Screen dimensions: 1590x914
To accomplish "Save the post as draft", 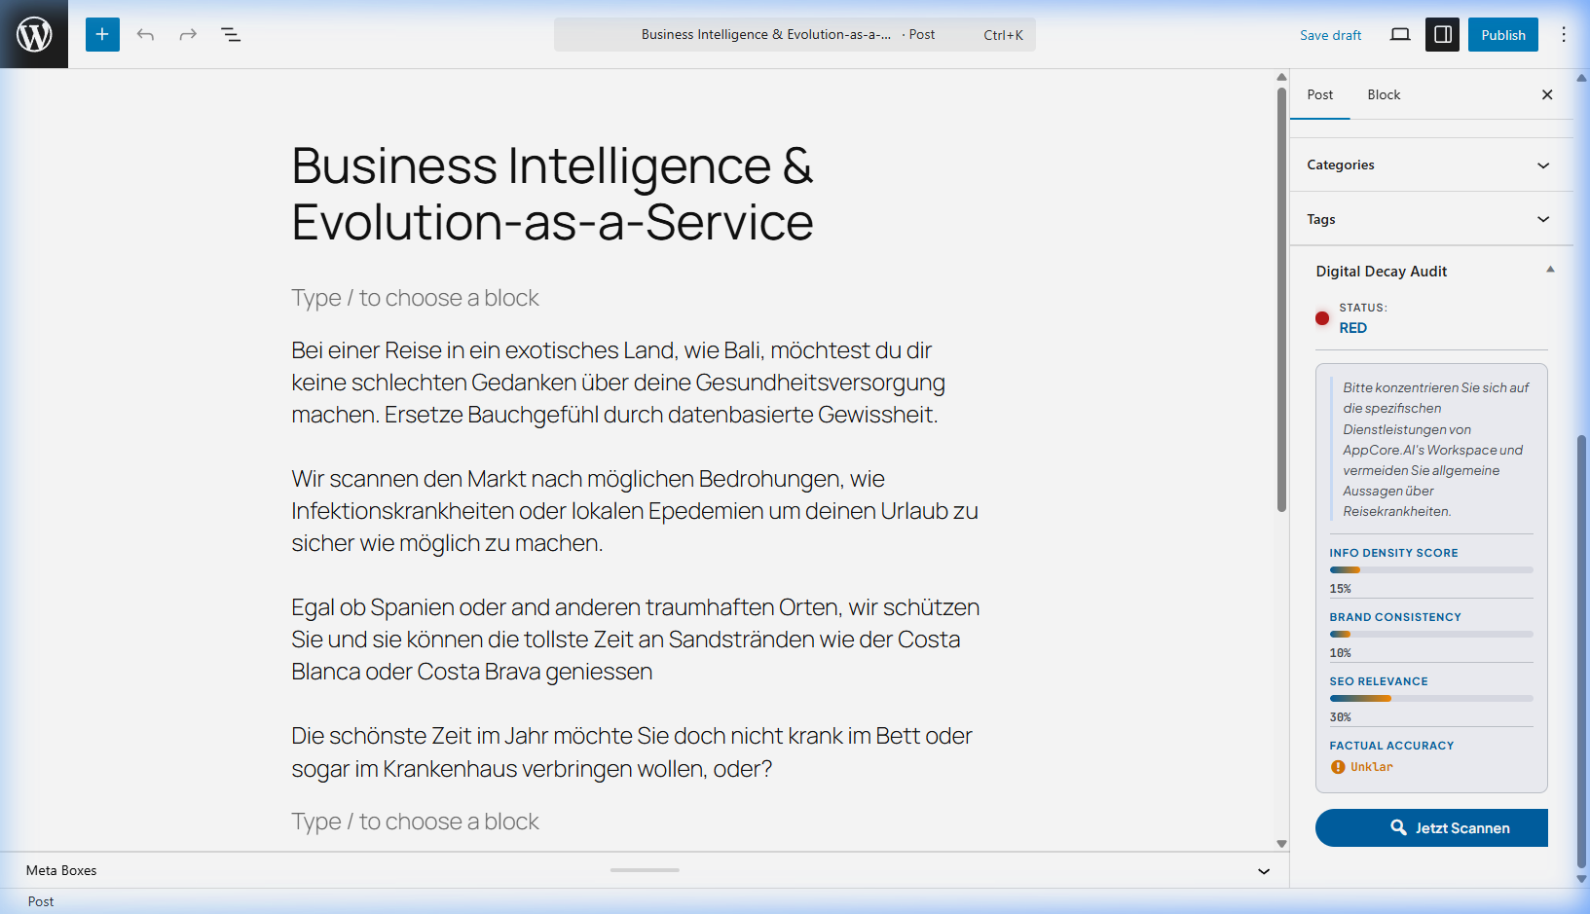I will tap(1330, 34).
